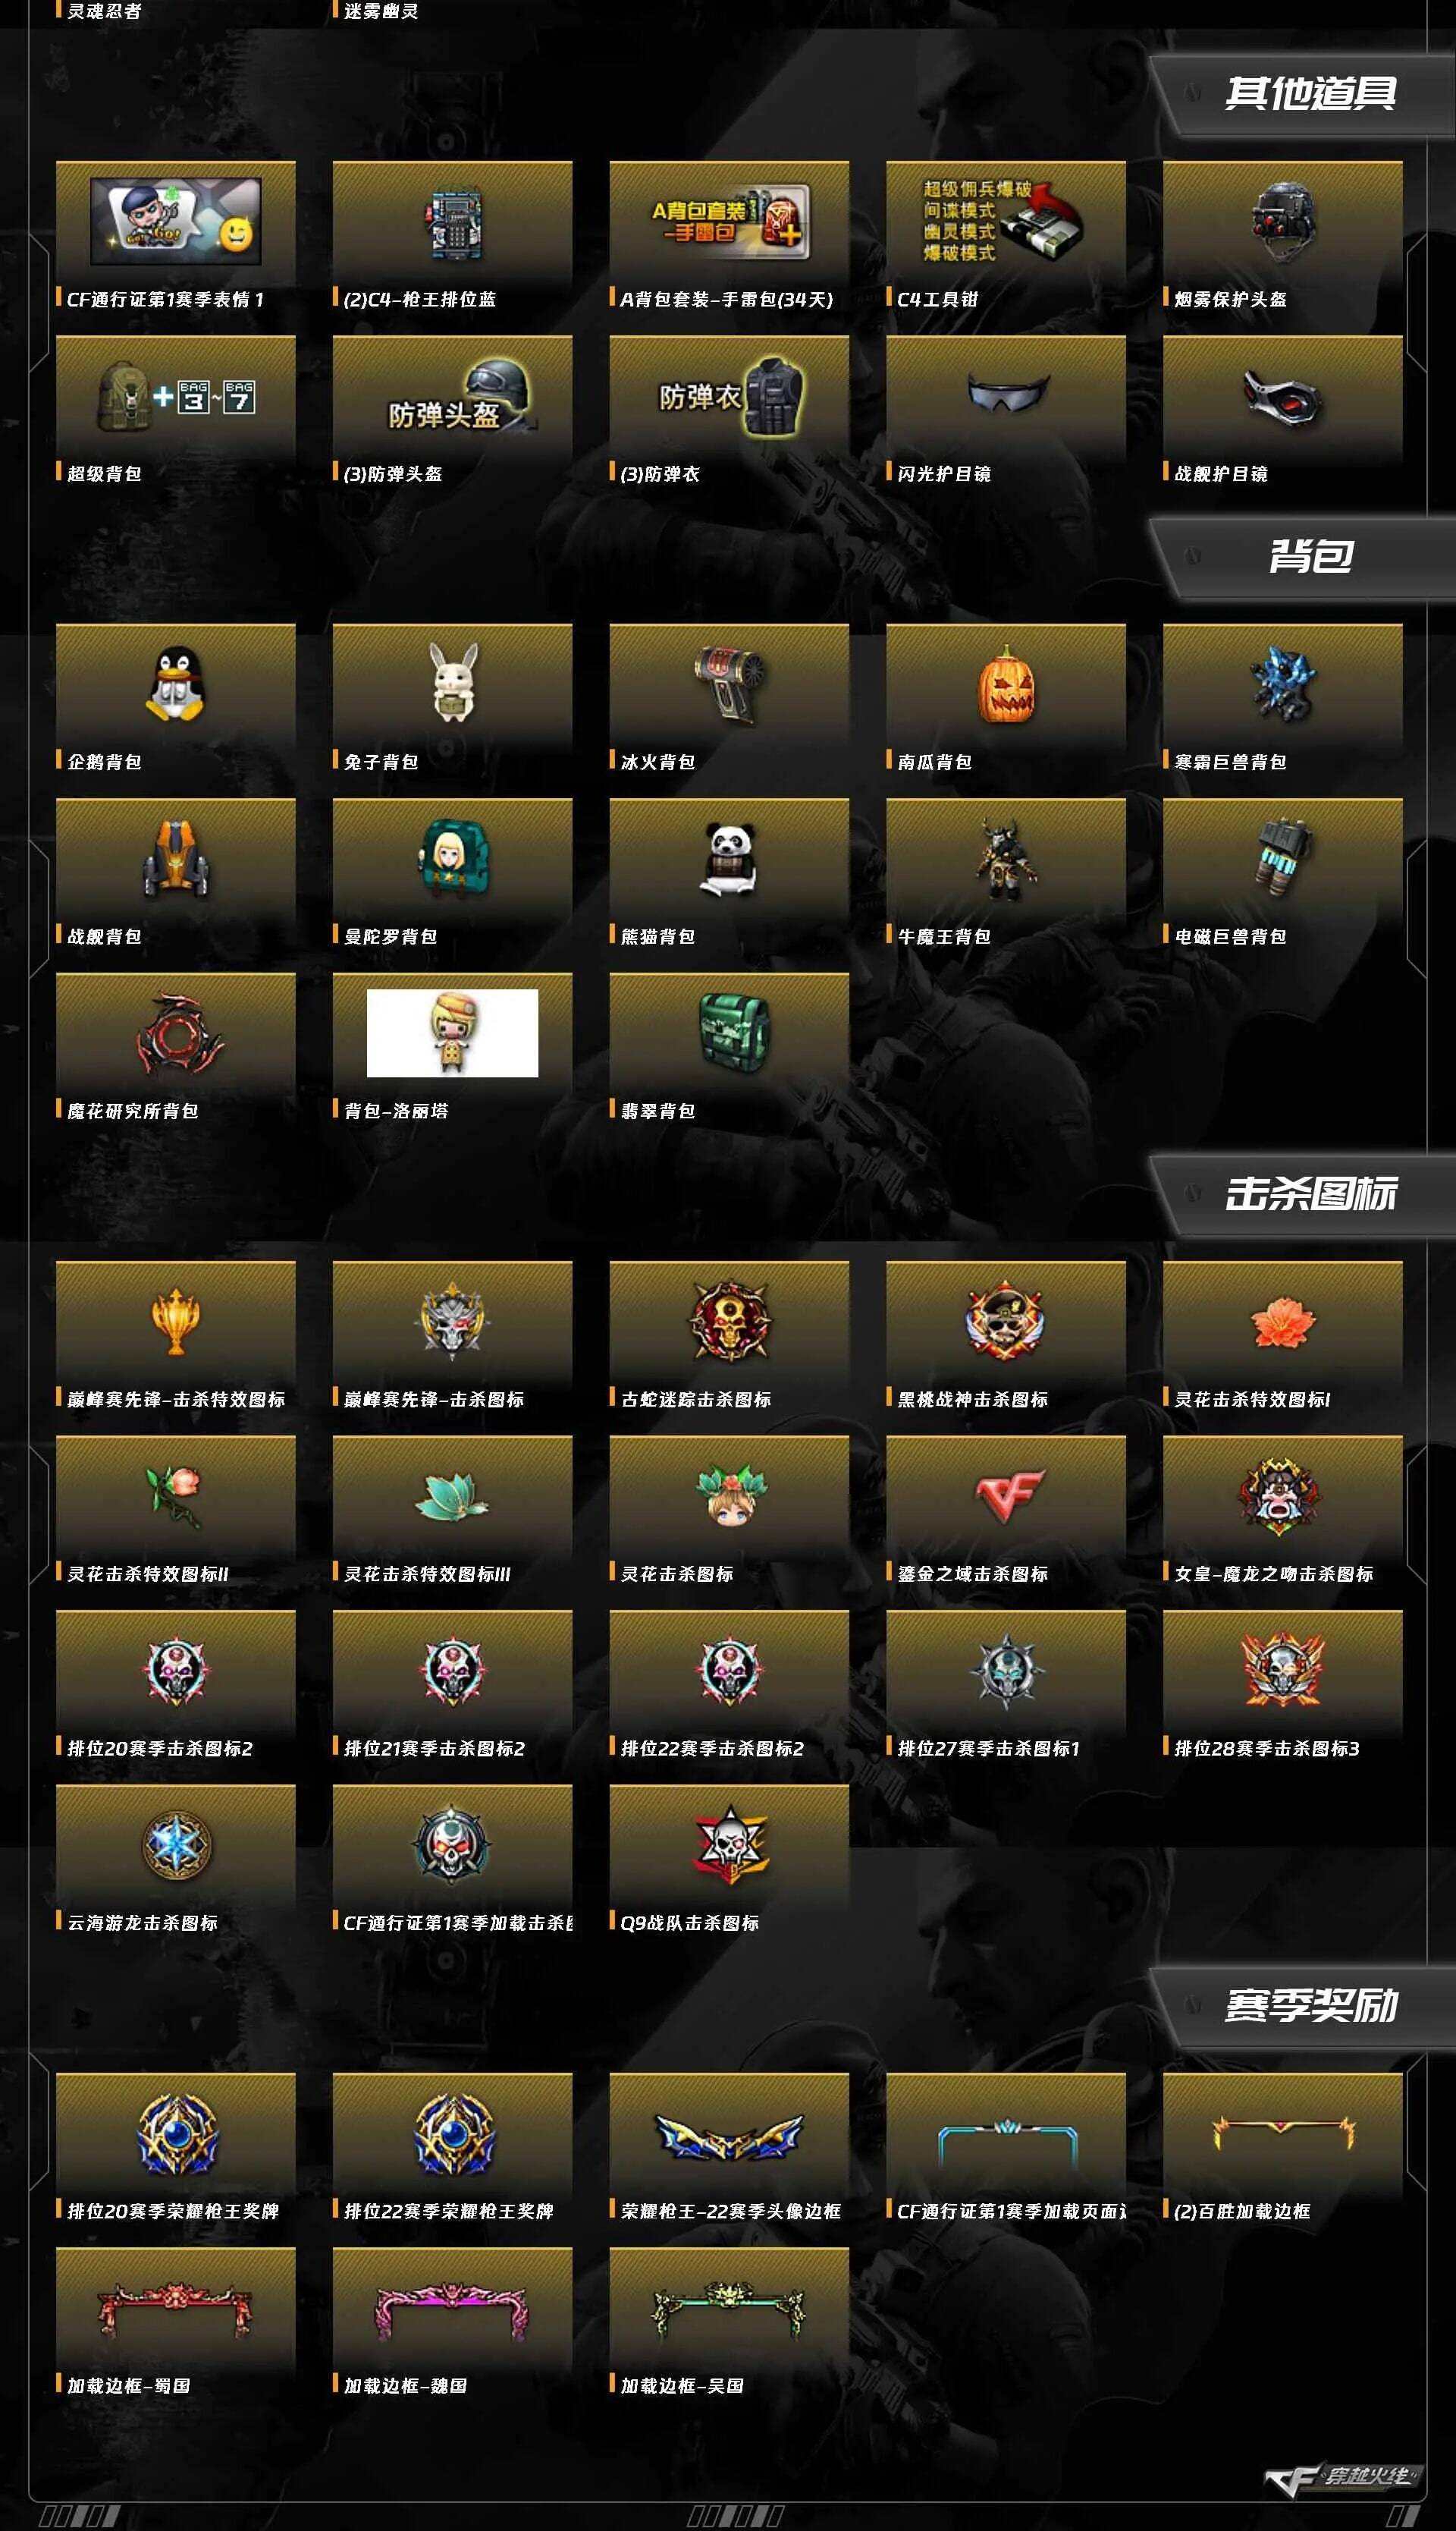Choose the 熊猫背包 panda backpack icon

coord(729,858)
